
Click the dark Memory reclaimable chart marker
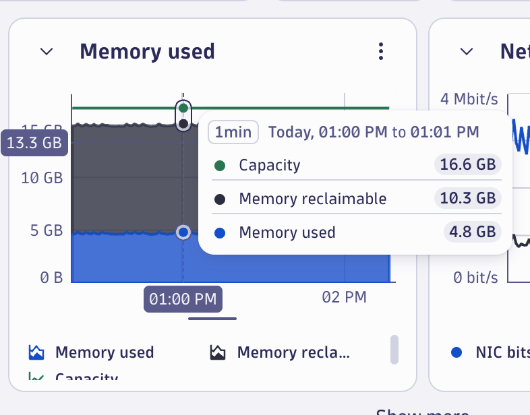pos(183,124)
